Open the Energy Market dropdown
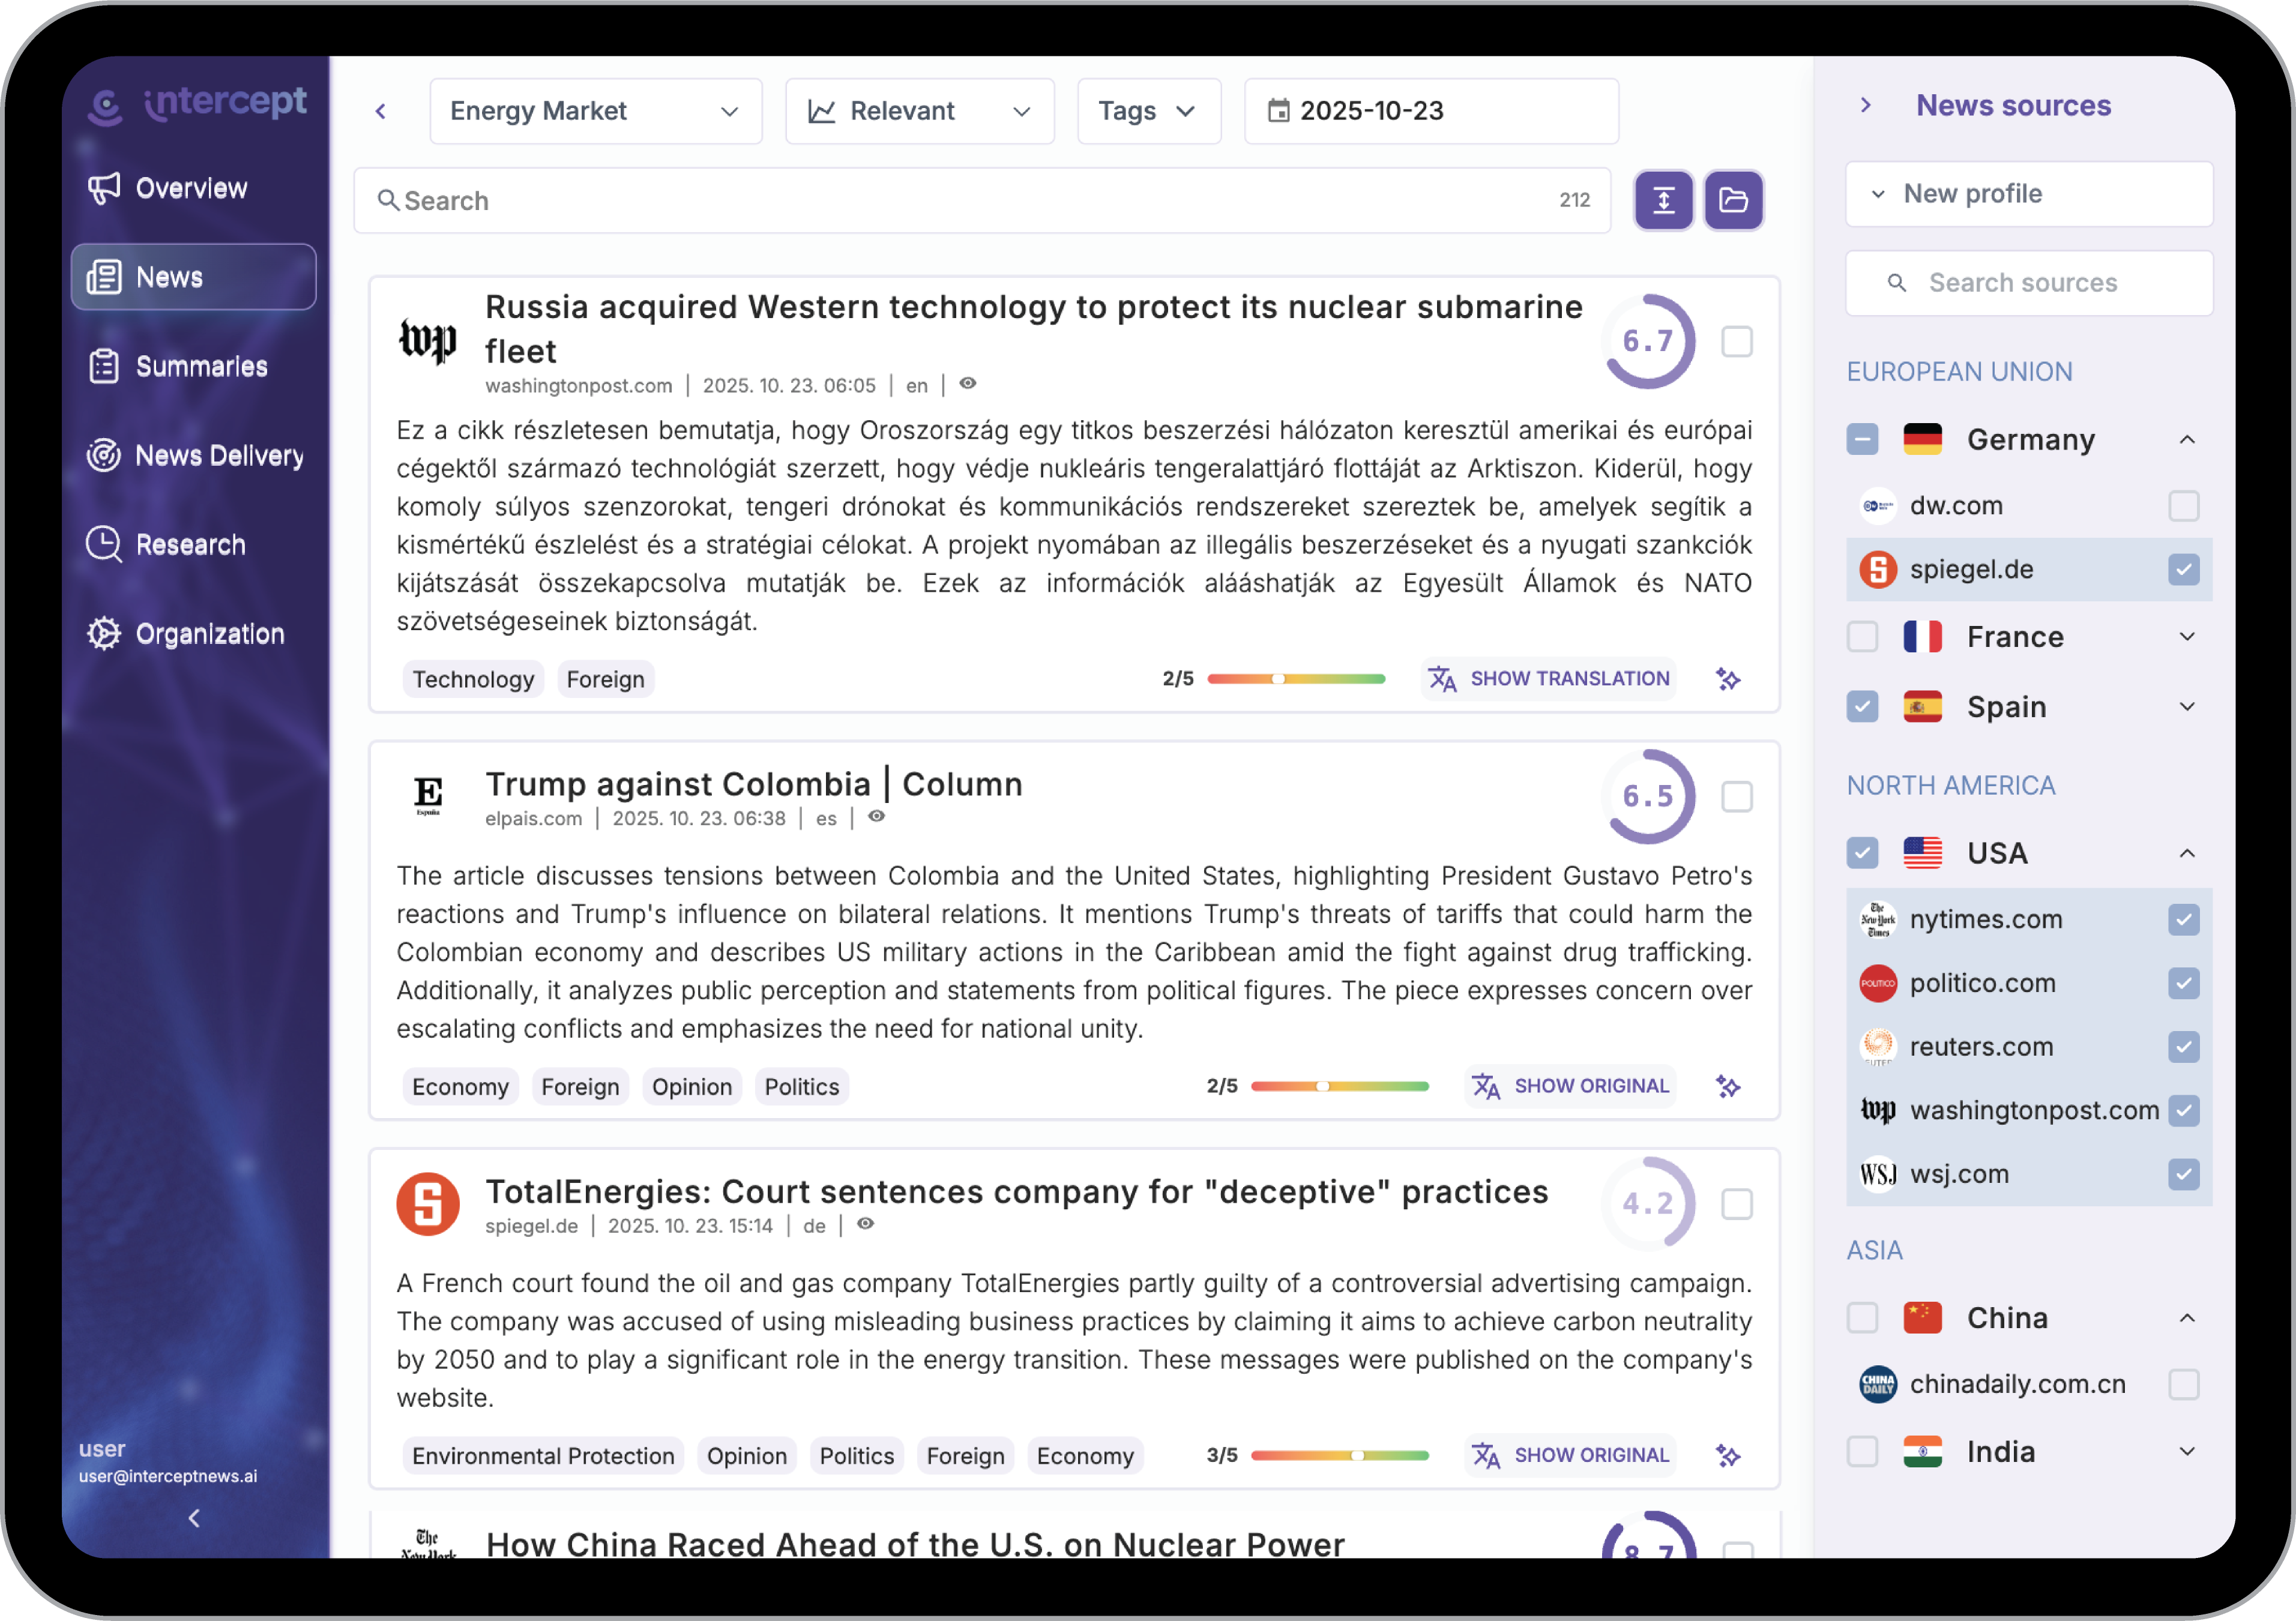Screen dimensions: 2296x1621 click(595, 111)
